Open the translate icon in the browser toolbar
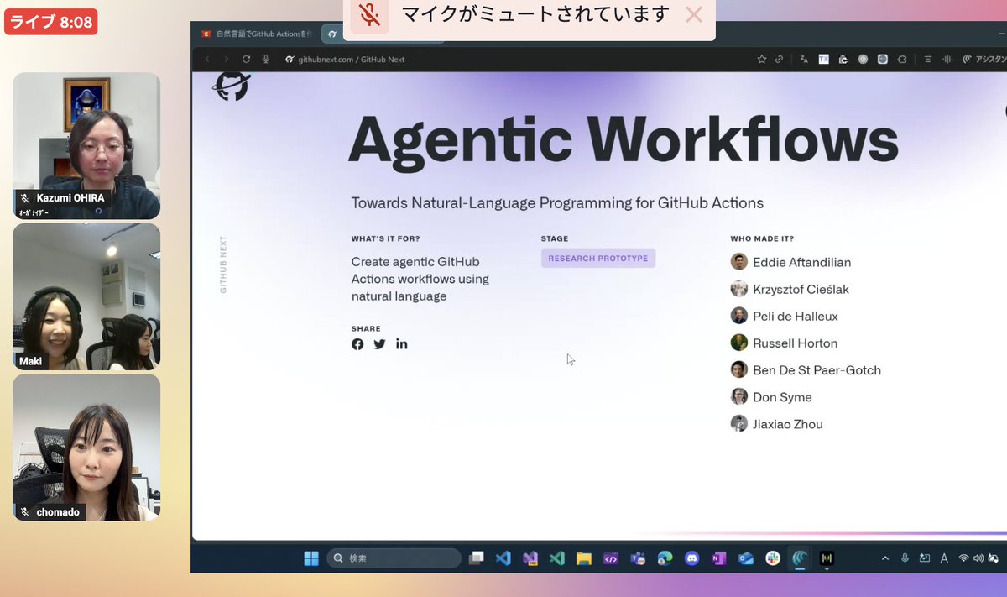This screenshot has width=1007, height=597. pos(804,60)
